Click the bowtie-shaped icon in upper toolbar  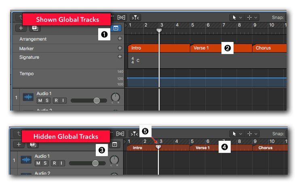[122, 17]
